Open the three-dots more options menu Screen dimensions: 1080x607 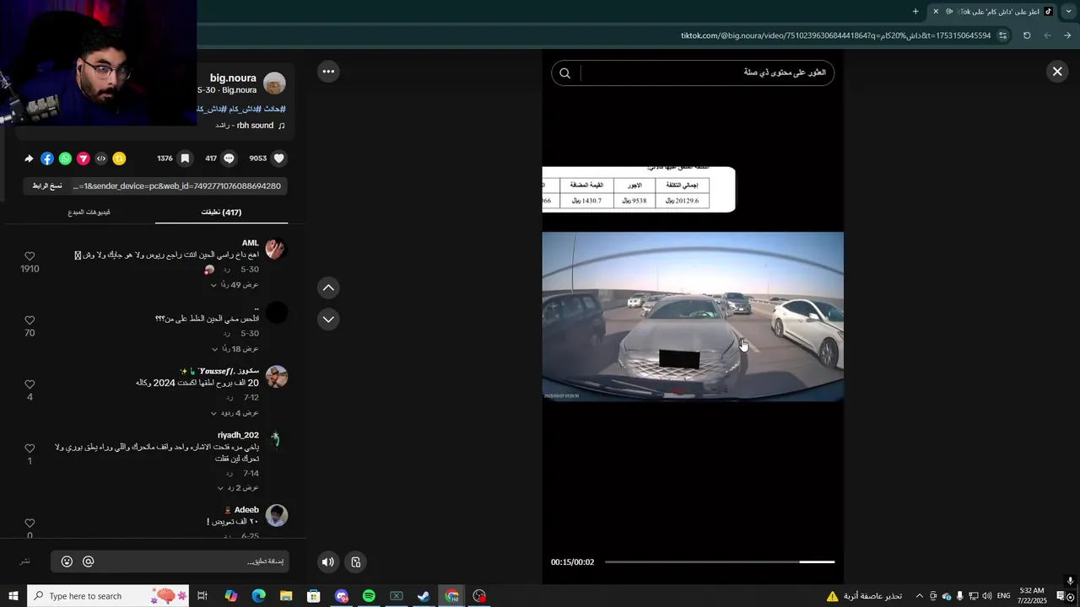(328, 72)
